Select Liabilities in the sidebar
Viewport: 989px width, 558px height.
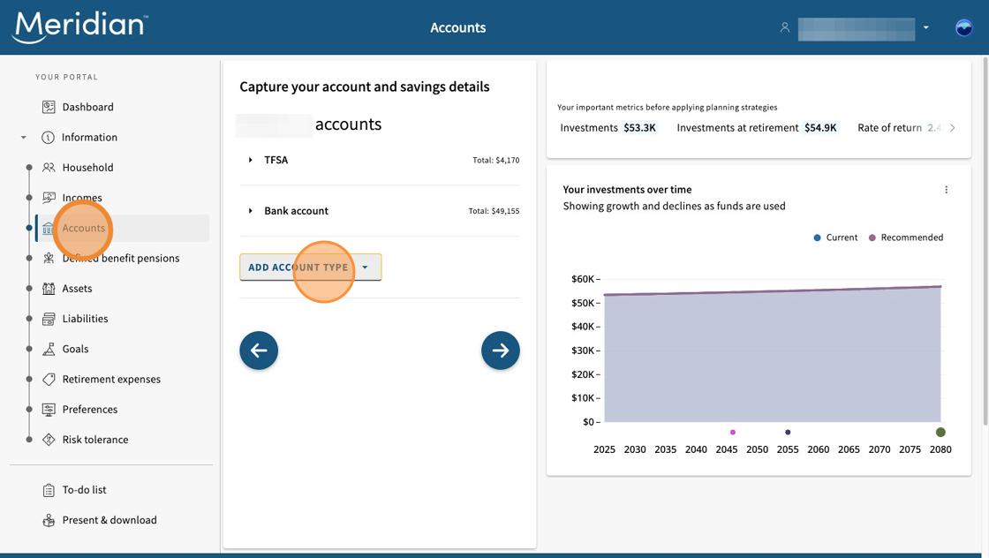85,319
